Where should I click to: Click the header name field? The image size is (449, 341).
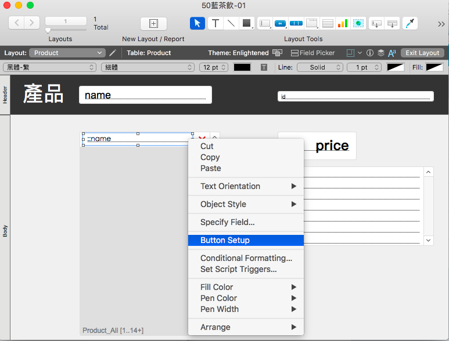[145, 95]
